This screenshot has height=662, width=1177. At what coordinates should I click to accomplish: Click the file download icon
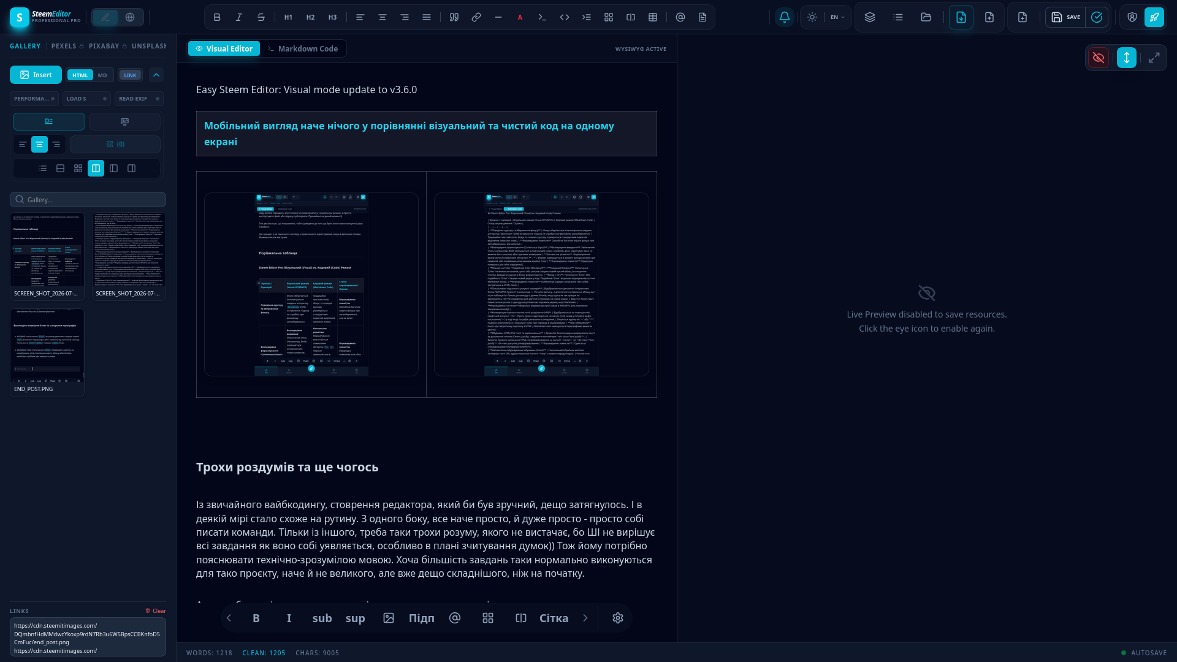point(961,17)
